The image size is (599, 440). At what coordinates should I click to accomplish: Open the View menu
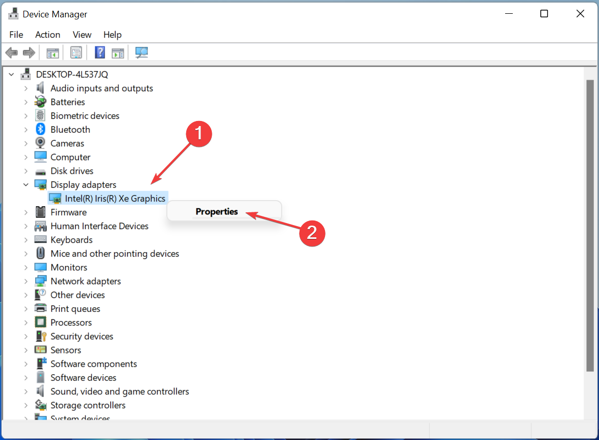point(82,35)
